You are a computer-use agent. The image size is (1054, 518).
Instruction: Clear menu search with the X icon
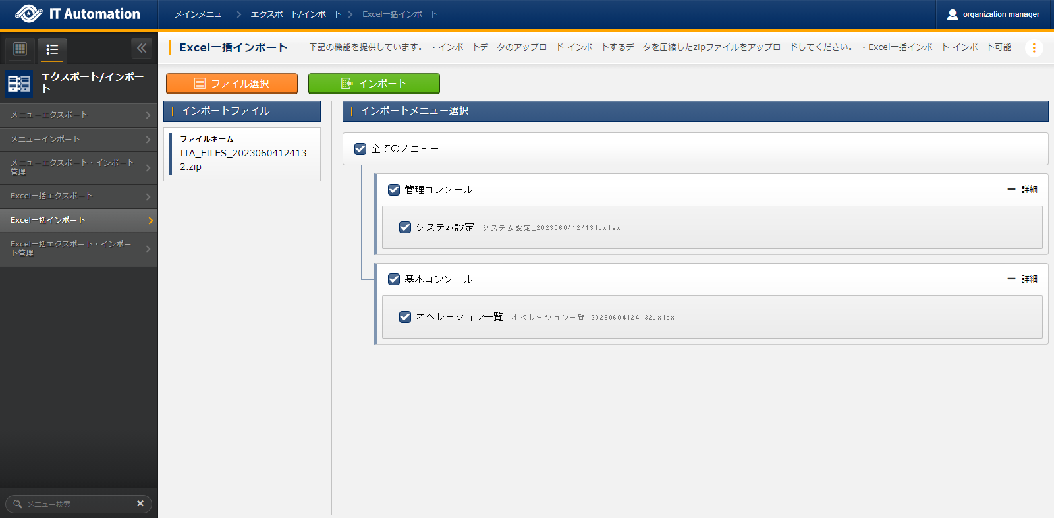point(140,504)
